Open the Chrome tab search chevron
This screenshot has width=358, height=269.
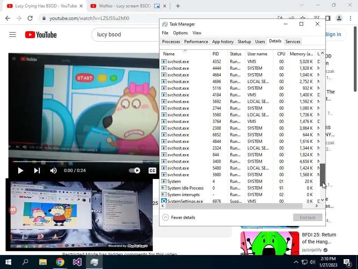(302, 5)
